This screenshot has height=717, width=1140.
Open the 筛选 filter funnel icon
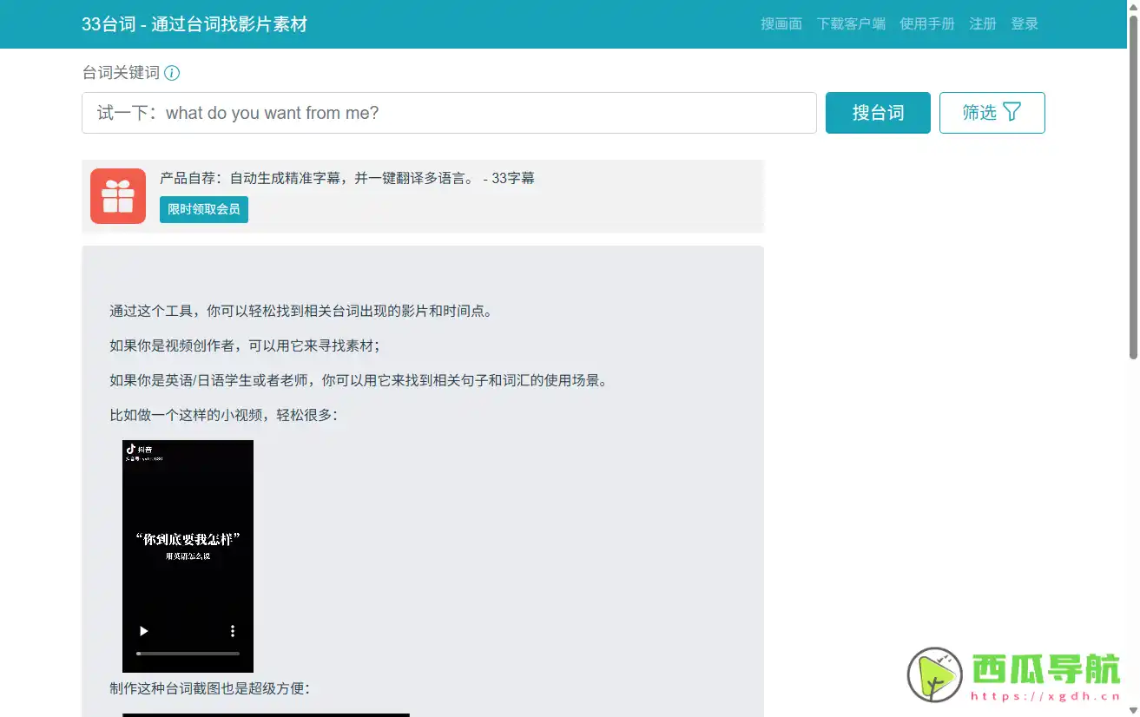tap(1012, 112)
